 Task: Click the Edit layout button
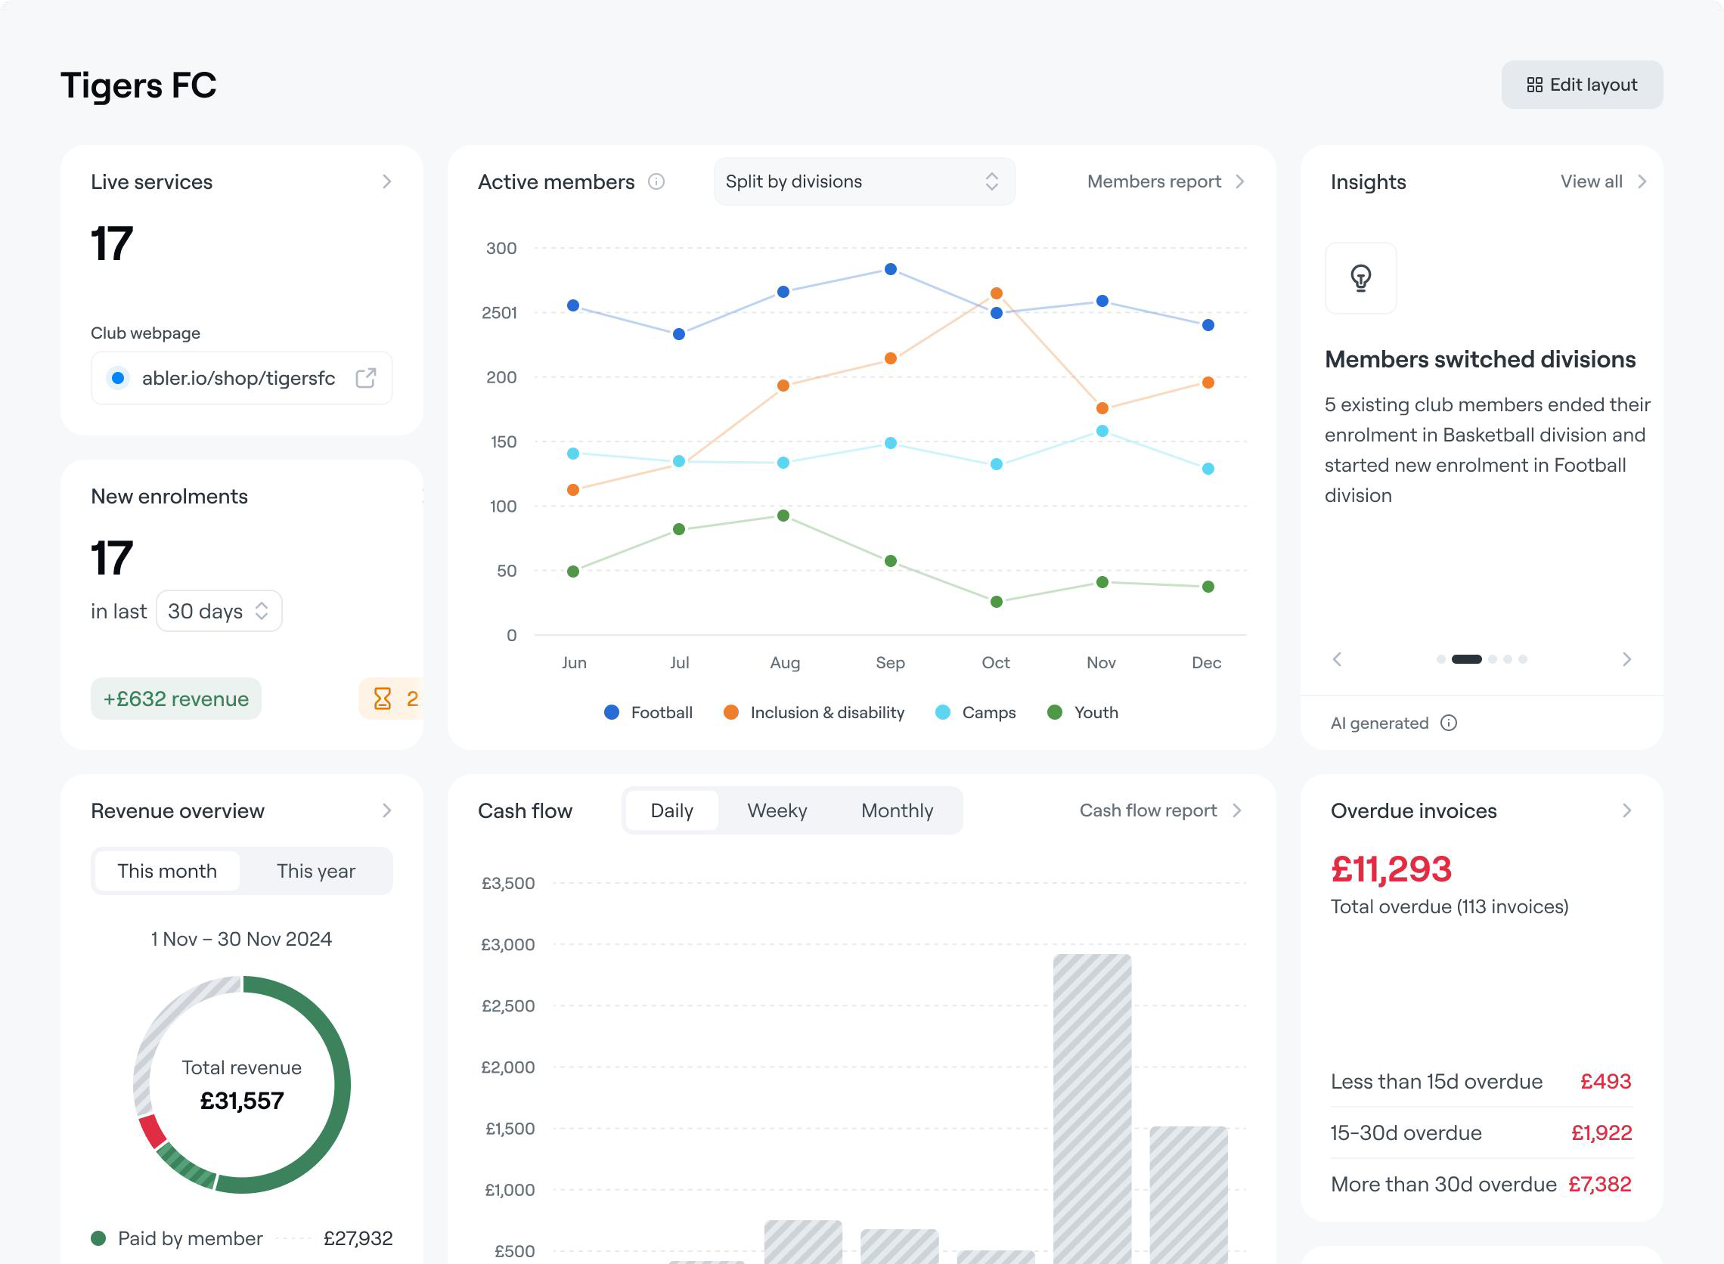[1581, 85]
